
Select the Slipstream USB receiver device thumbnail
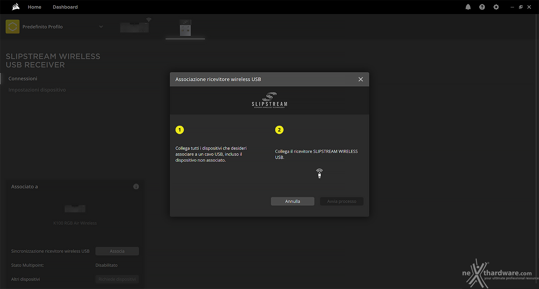[x=185, y=28]
